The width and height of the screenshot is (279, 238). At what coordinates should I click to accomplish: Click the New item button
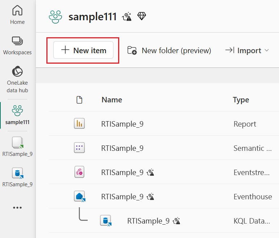click(x=83, y=50)
